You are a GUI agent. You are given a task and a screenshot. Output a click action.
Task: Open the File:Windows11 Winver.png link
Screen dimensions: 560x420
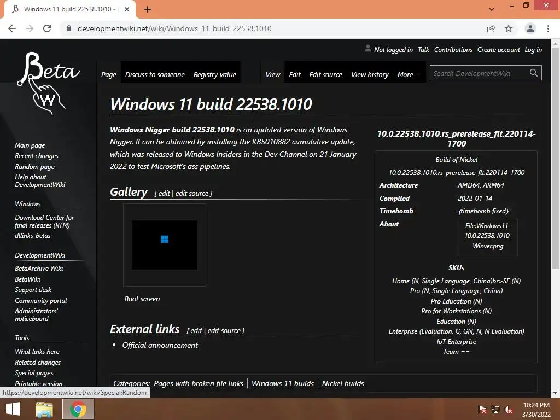pos(488,236)
